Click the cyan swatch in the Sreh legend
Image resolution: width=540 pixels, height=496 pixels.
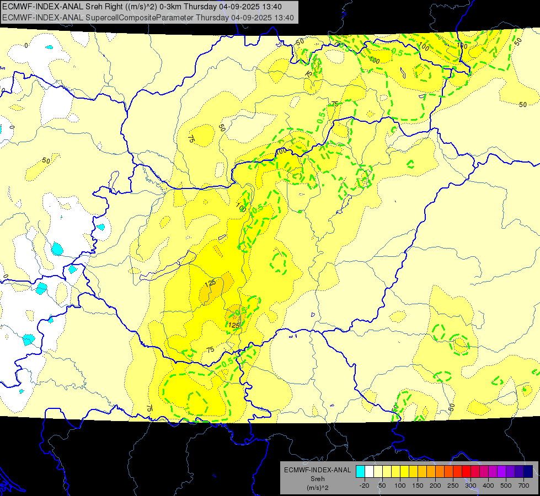click(x=361, y=471)
